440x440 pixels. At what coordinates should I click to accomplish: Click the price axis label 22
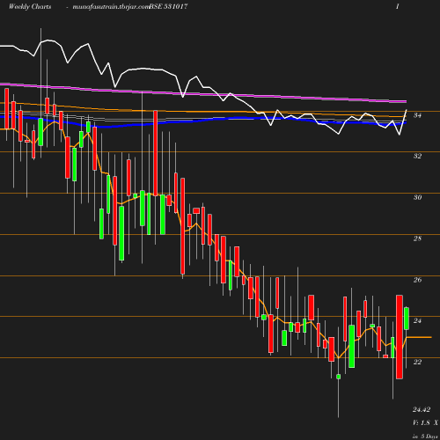(x=417, y=362)
